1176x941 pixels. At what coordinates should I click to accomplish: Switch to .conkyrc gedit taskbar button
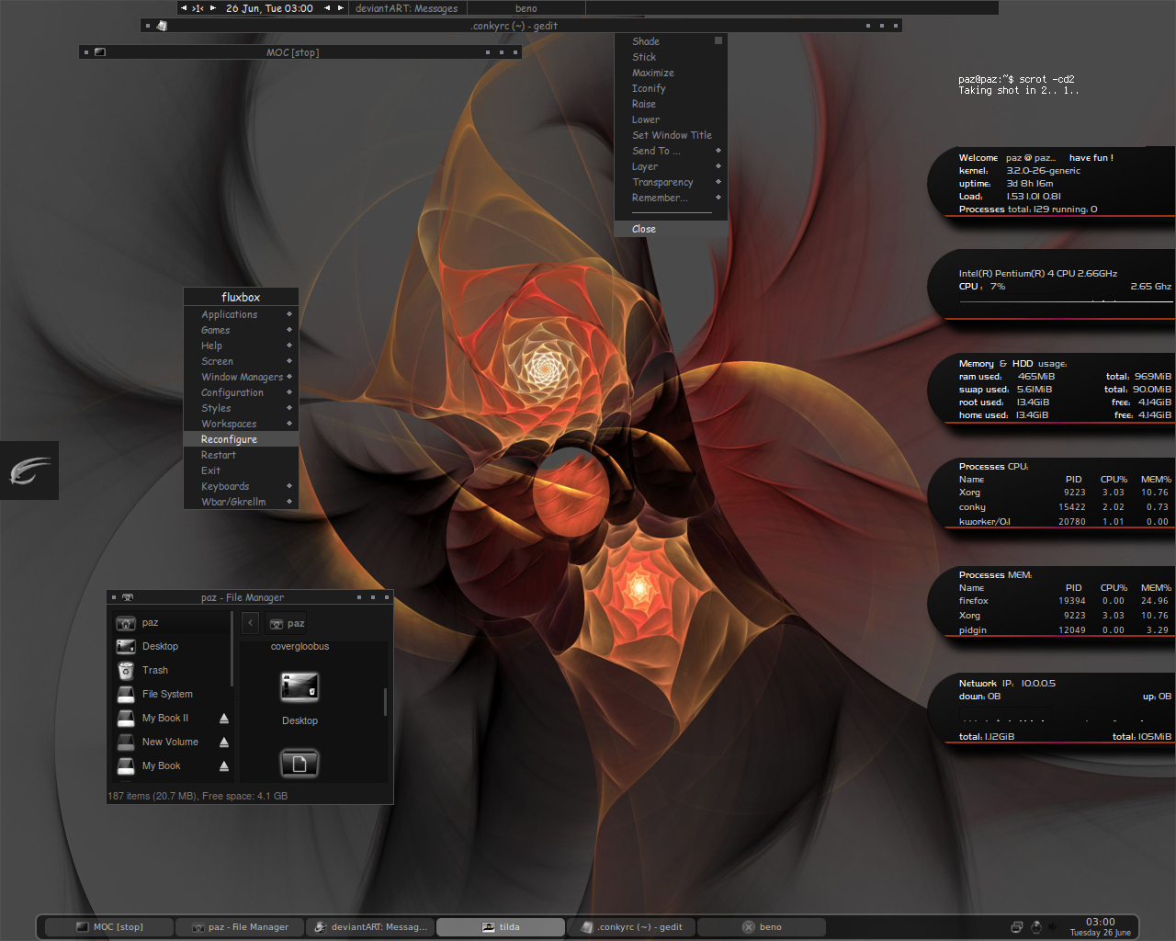coord(631,927)
